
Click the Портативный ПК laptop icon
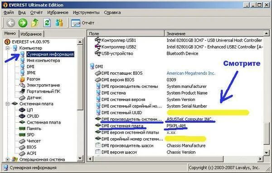[22, 91]
